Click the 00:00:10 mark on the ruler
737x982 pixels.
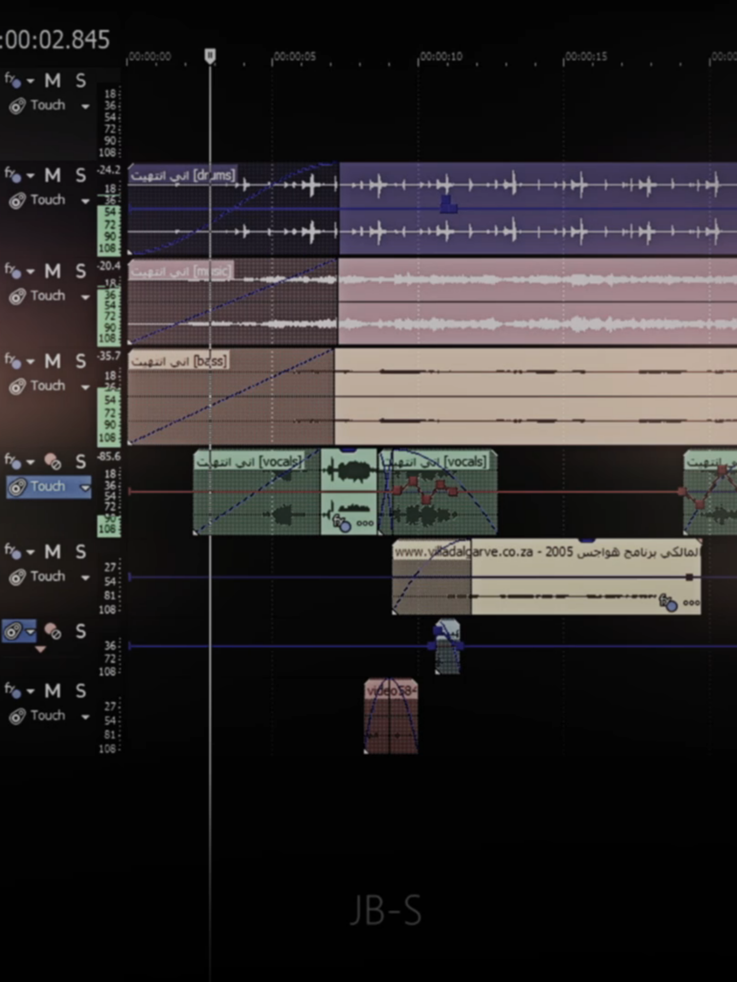[x=441, y=56]
